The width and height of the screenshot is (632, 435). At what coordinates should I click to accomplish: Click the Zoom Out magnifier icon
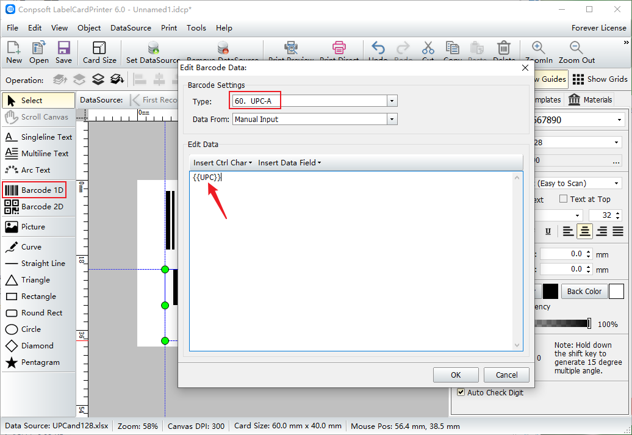click(x=576, y=52)
